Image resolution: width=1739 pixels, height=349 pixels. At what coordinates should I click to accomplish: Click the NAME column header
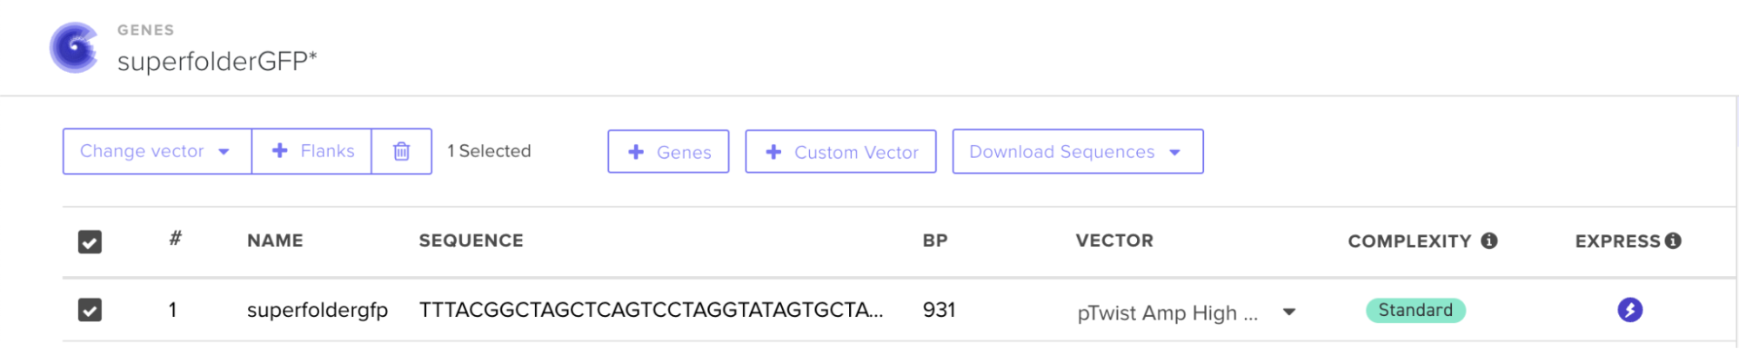[275, 240]
